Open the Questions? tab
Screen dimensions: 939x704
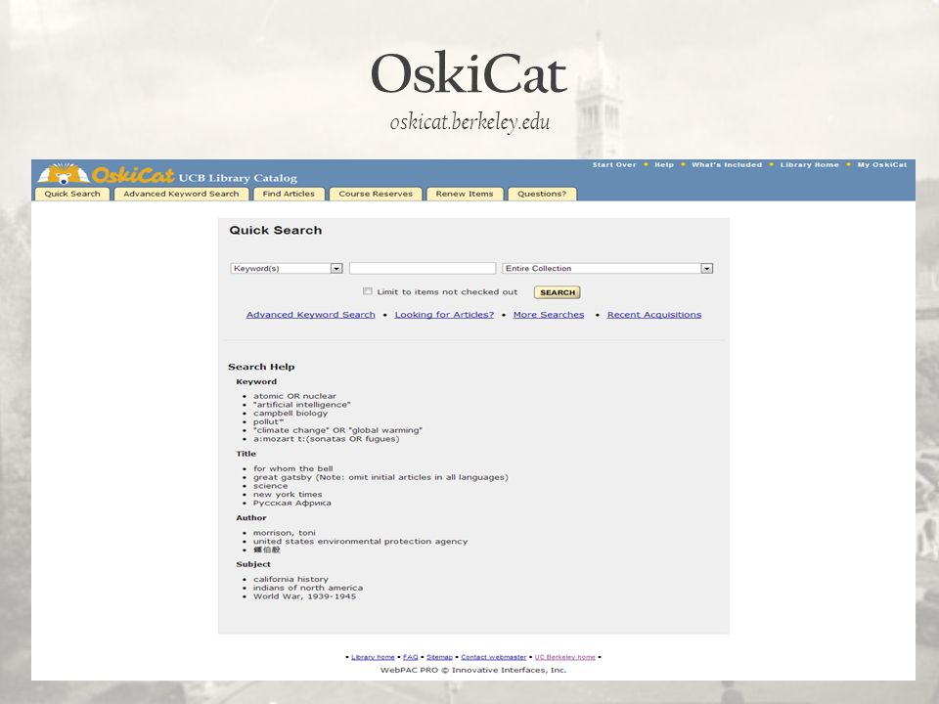click(x=542, y=194)
